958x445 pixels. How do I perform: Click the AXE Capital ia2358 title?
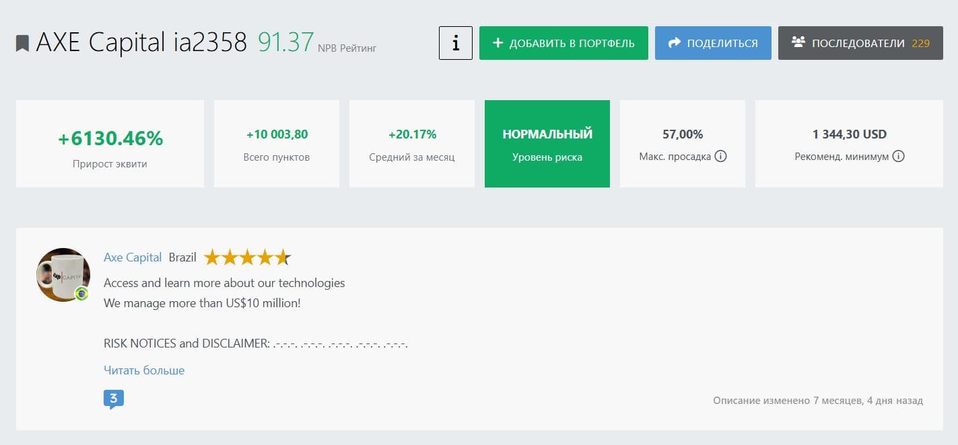(x=141, y=42)
